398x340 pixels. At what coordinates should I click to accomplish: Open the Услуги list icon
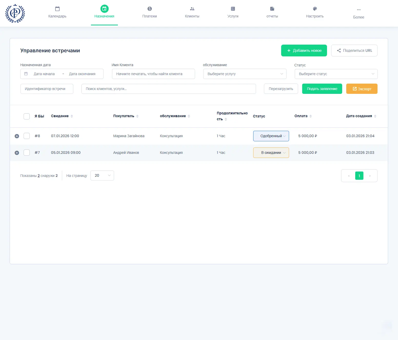tap(233, 9)
